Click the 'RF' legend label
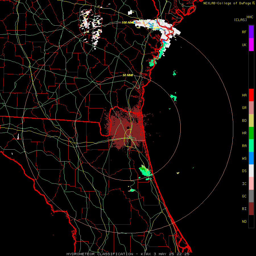 click(x=244, y=32)
